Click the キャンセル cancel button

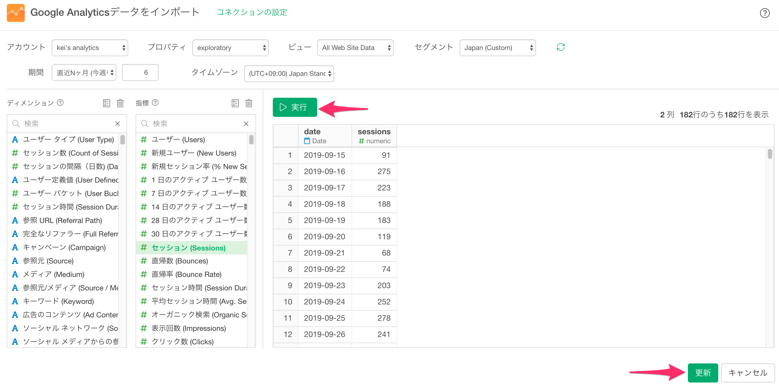(748, 373)
